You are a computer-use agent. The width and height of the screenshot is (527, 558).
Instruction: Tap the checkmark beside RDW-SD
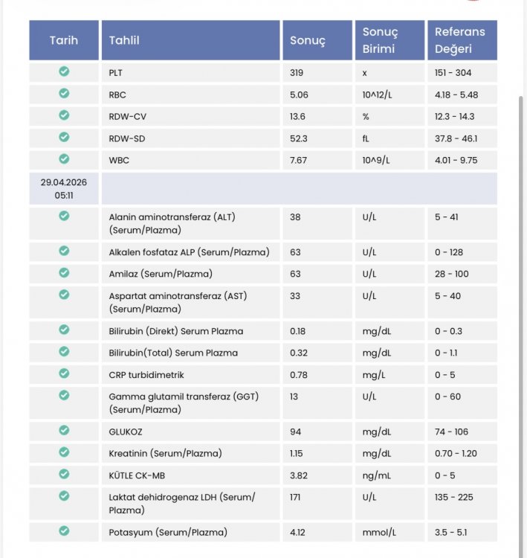click(x=64, y=137)
